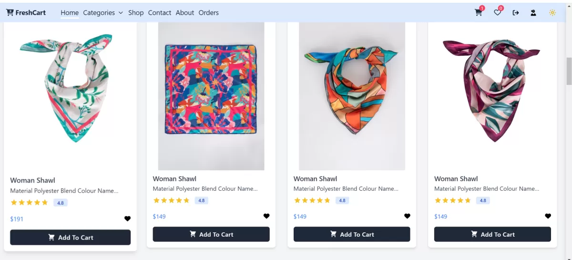Expand the Categories dropdown
The image size is (572, 260).
[103, 13]
